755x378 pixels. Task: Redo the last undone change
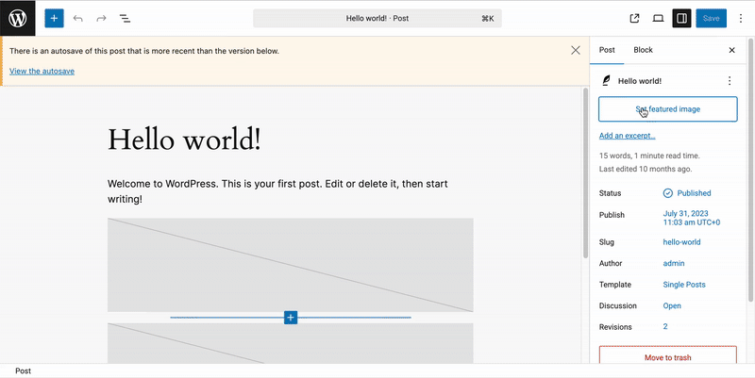pyautogui.click(x=101, y=18)
